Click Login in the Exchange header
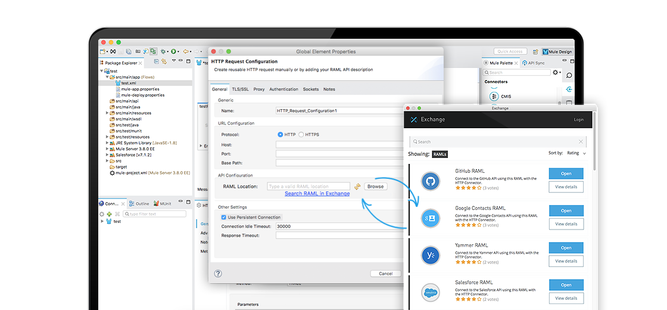This screenshot has width=667, height=310. click(578, 120)
